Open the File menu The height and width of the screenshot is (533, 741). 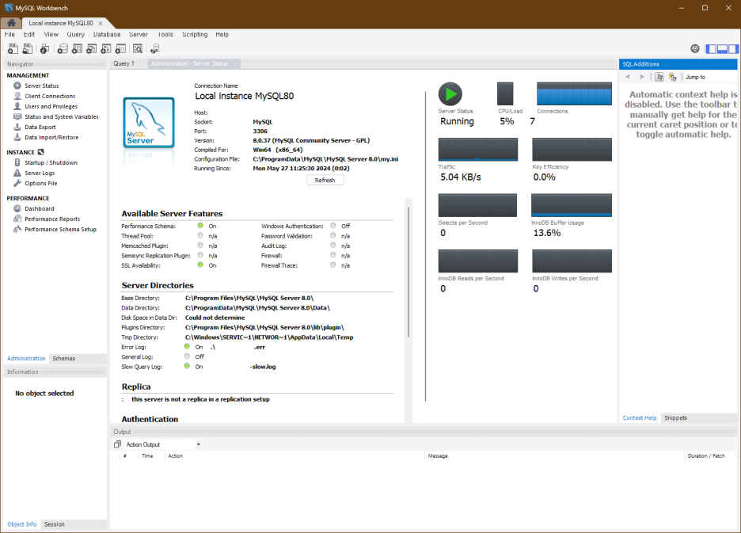(x=9, y=35)
